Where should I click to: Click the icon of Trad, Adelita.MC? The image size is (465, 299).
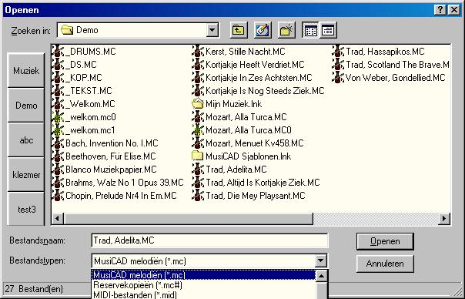pyautogui.click(x=198, y=170)
